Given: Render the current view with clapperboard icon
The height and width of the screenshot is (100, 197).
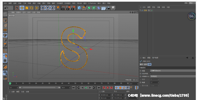Looking at the screenshot, I should [x=63, y=8].
